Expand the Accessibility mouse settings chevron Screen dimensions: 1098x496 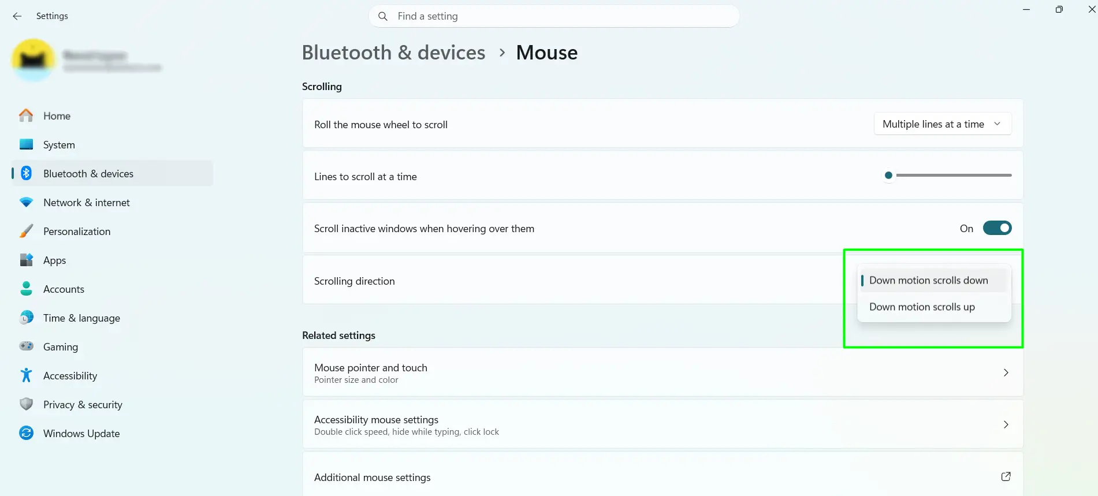(1006, 424)
